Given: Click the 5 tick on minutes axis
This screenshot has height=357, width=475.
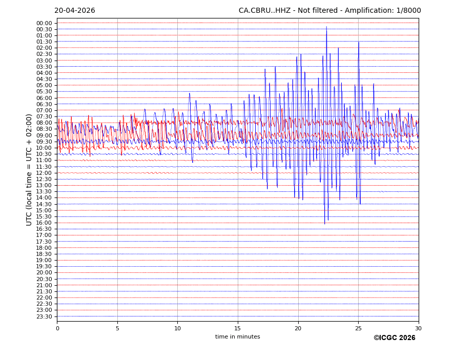Looking at the screenshot, I should [x=117, y=328].
